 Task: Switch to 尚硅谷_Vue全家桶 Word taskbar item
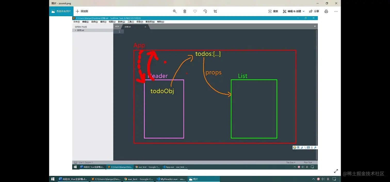point(73,179)
